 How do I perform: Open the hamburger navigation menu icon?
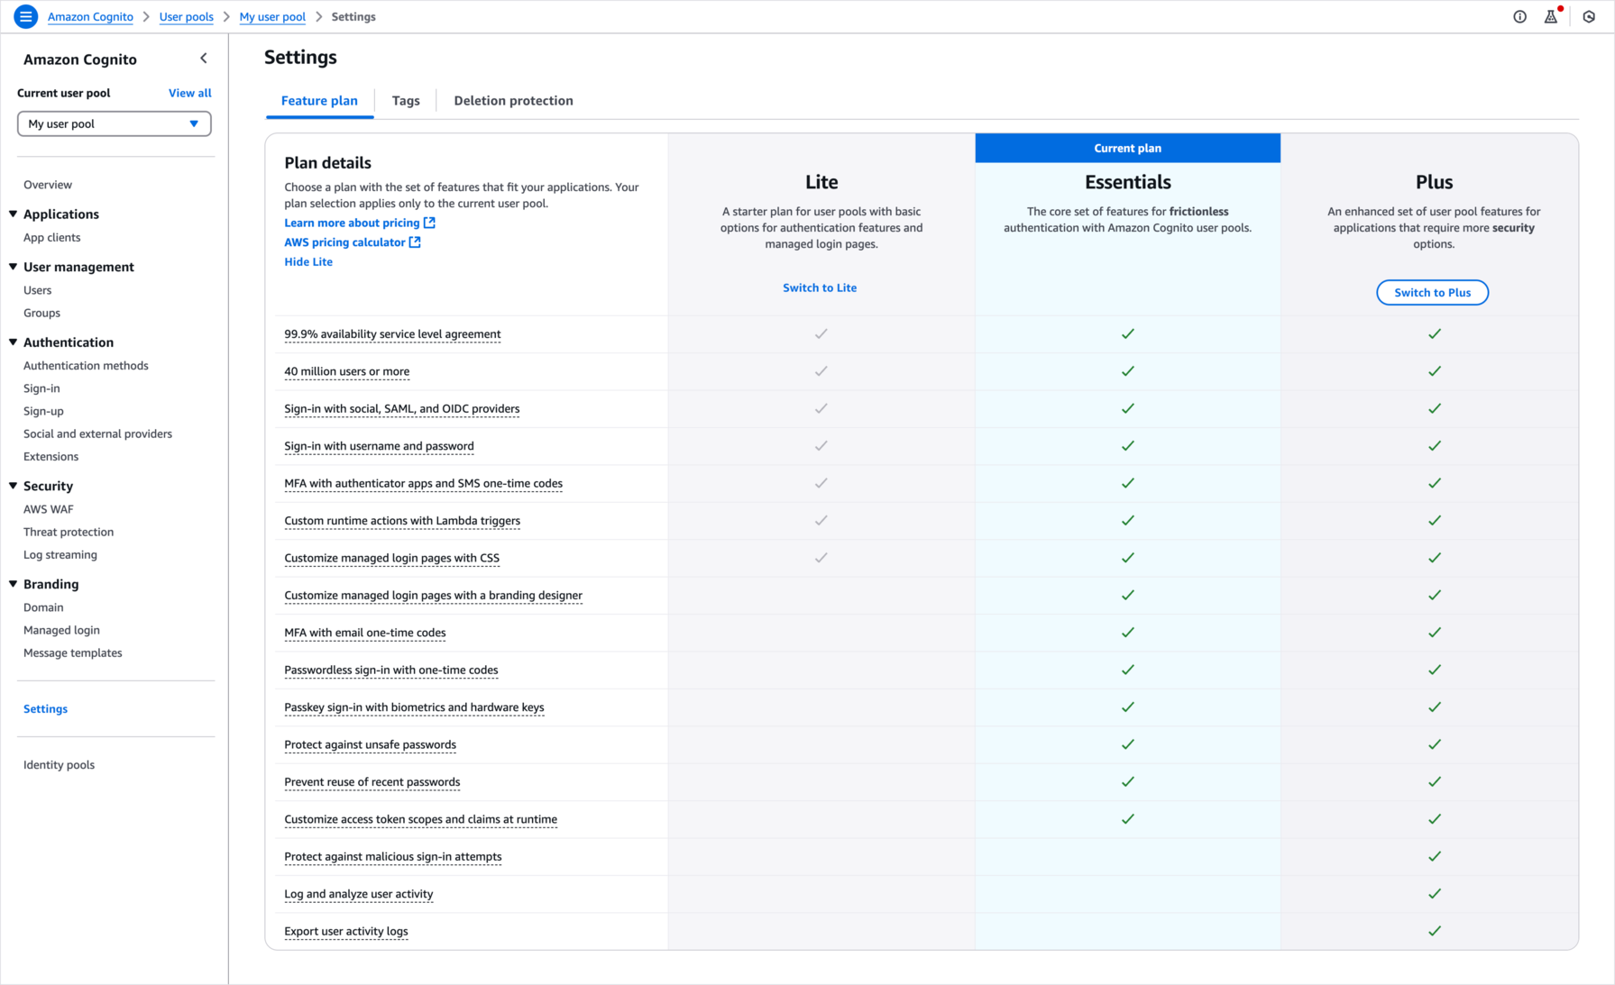[x=25, y=16]
